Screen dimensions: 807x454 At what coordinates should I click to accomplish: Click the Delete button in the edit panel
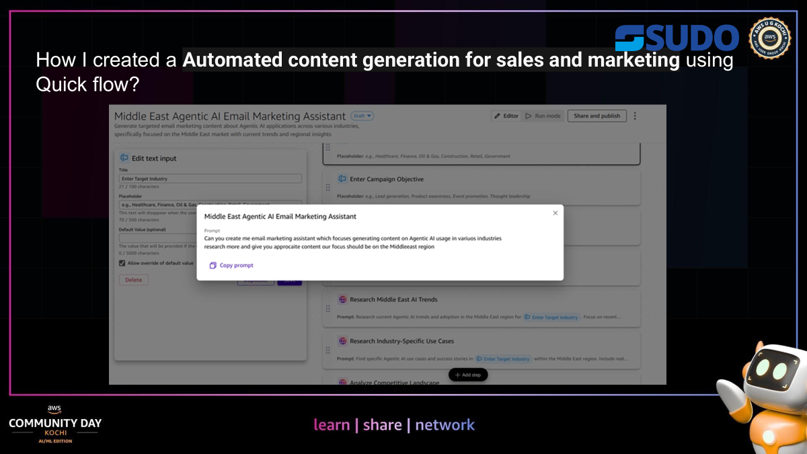pyautogui.click(x=134, y=280)
